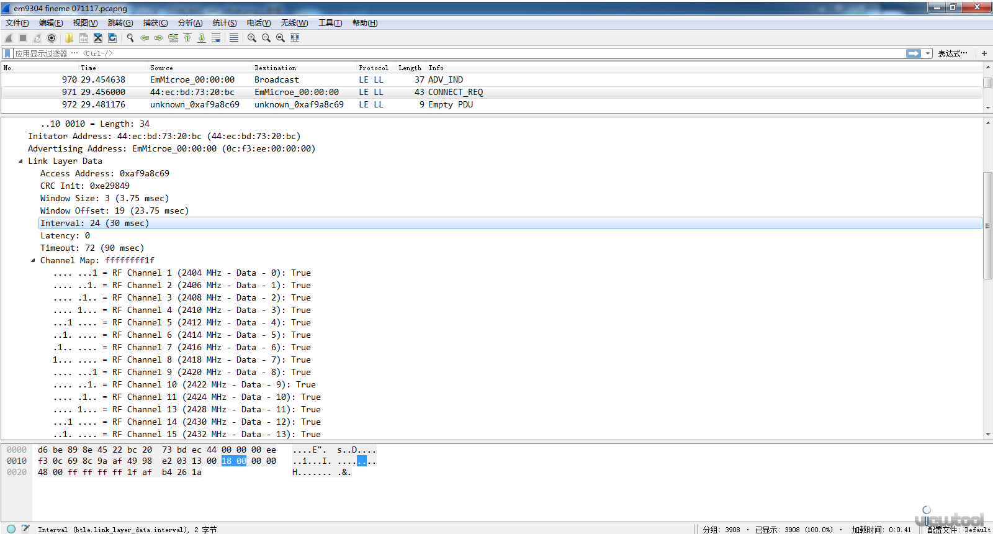Jump to first packet icon
Viewport: 993px width, 534px height.
(x=187, y=38)
